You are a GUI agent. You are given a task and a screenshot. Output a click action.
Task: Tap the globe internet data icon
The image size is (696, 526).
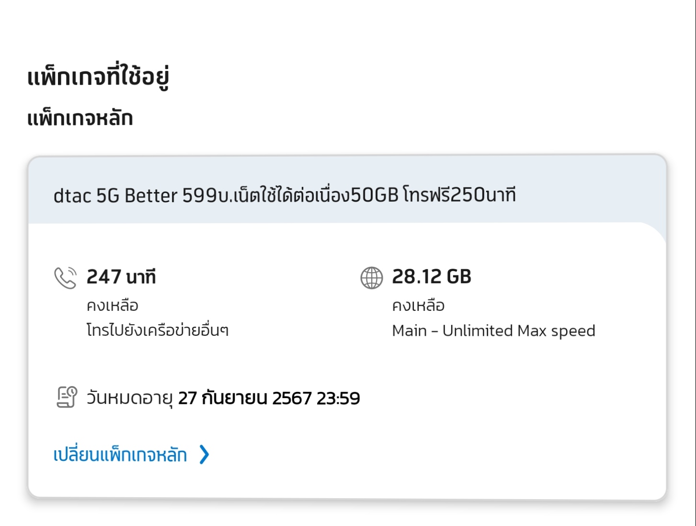coord(371,278)
